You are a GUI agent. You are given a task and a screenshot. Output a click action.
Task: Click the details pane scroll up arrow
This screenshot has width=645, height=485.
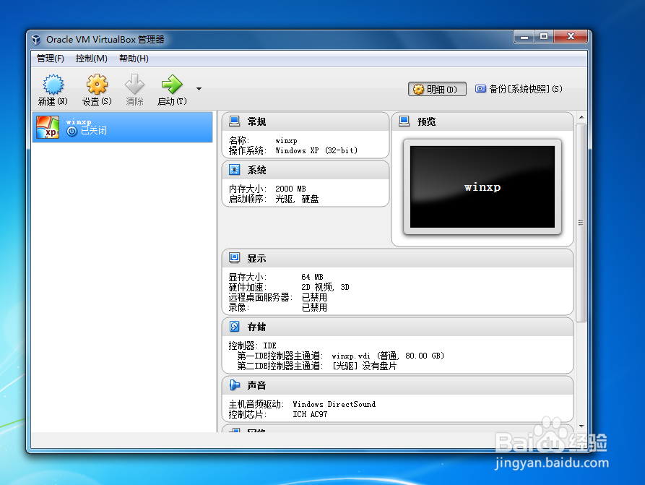[x=581, y=117]
